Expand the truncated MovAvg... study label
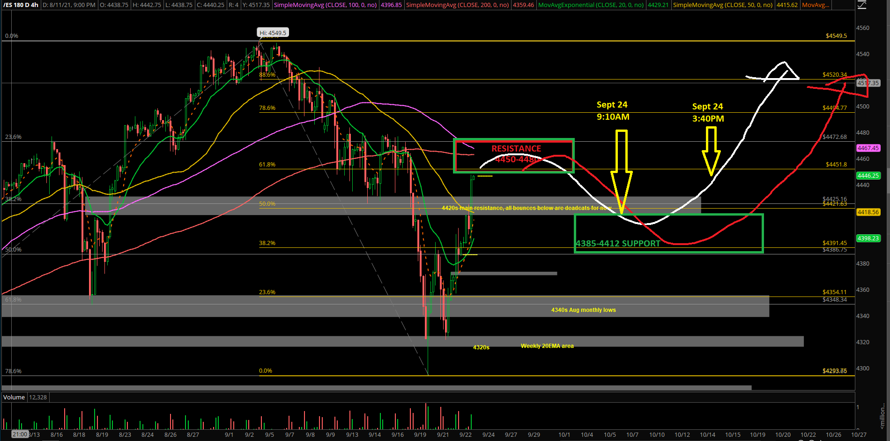 pyautogui.click(x=816, y=5)
